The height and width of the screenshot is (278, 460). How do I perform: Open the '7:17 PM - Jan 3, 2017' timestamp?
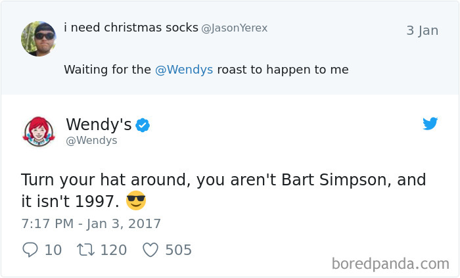(91, 223)
